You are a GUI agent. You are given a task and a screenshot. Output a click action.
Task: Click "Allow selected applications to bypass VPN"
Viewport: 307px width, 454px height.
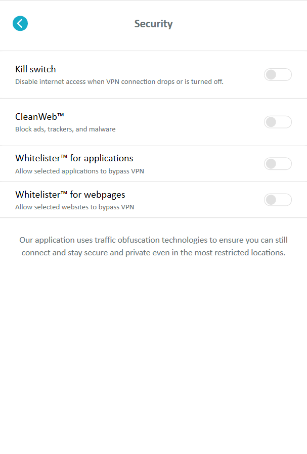pos(79,171)
